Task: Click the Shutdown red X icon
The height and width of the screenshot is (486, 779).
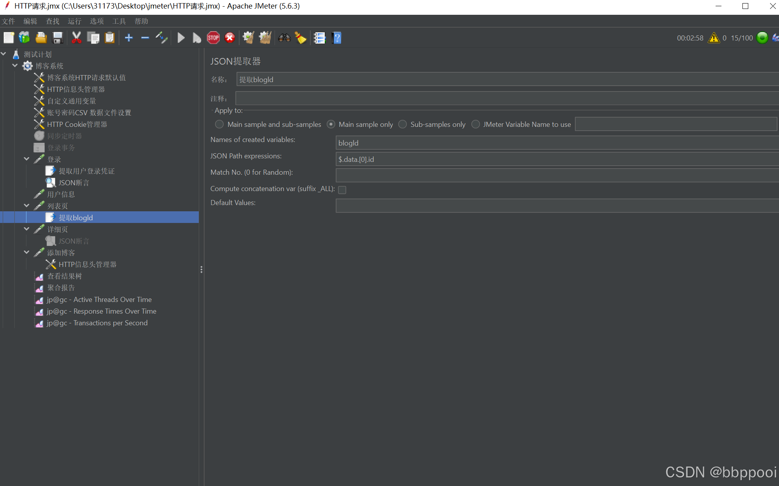Action: [x=230, y=38]
